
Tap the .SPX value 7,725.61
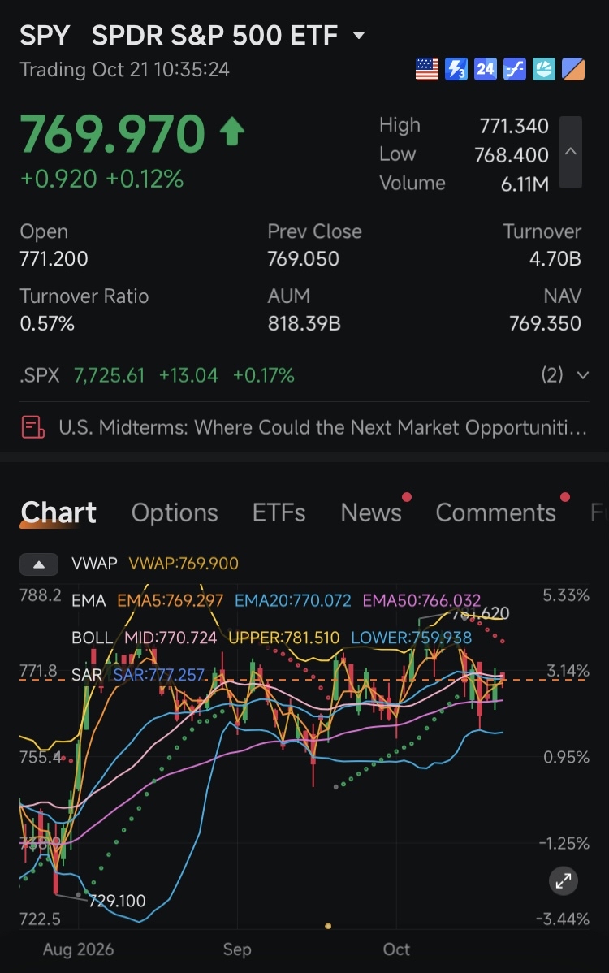[x=109, y=375]
